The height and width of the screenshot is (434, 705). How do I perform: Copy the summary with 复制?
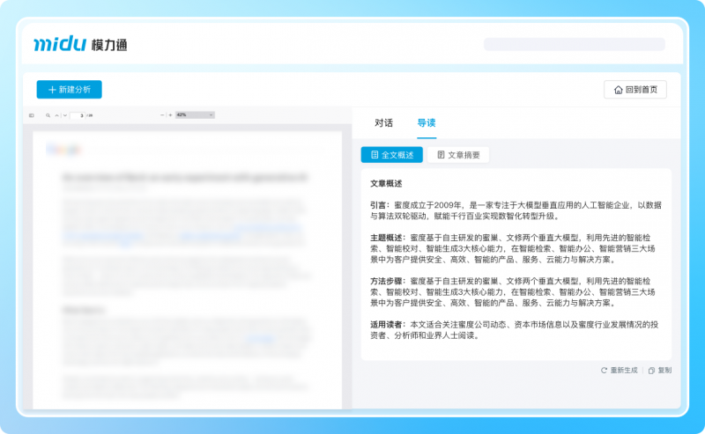[x=659, y=371]
